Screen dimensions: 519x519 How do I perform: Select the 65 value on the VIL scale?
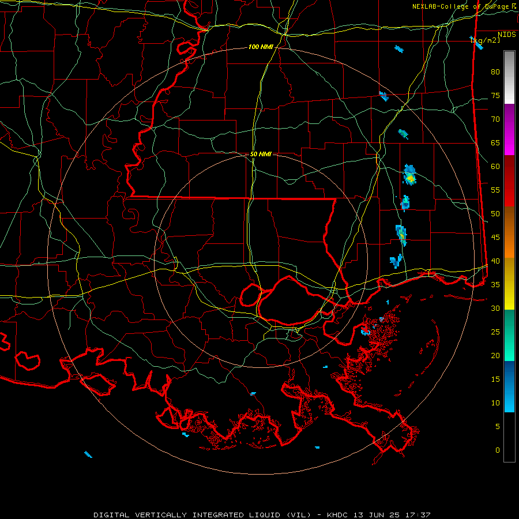coord(495,143)
